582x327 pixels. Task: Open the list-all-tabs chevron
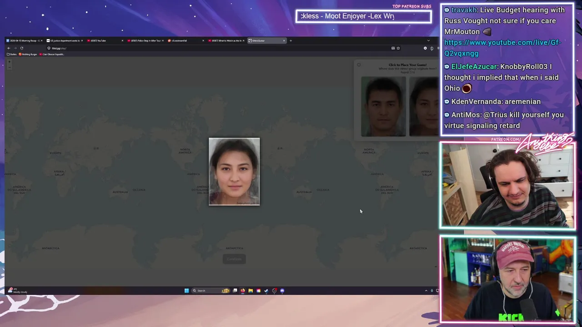428,40
